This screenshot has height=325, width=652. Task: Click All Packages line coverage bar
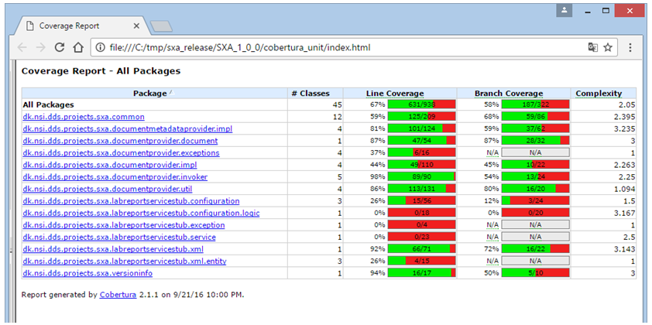(x=422, y=104)
